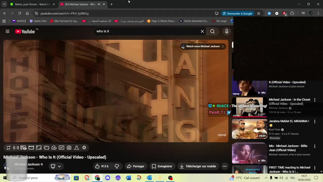Go to the YouTube home logo

(25, 31)
